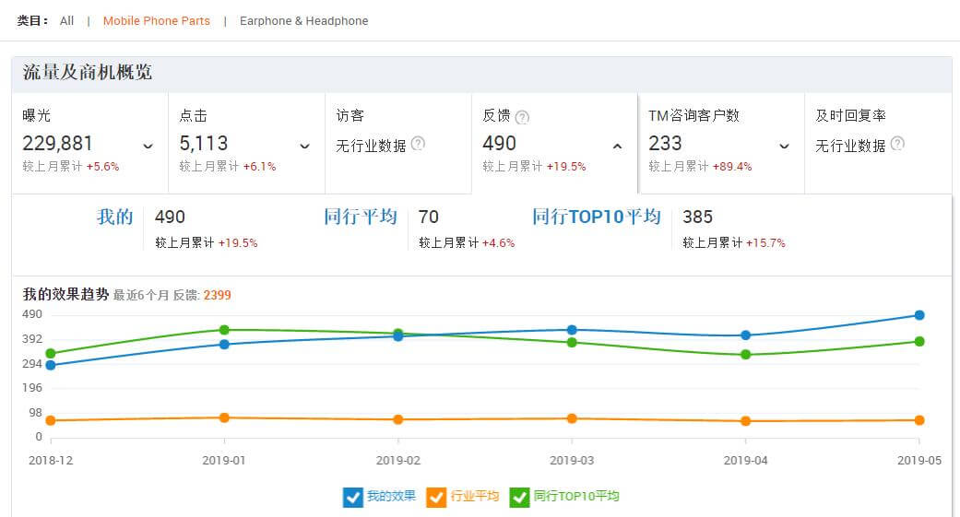Click the 我的 comparison label
Screen dimensions: 960x517
click(x=114, y=217)
